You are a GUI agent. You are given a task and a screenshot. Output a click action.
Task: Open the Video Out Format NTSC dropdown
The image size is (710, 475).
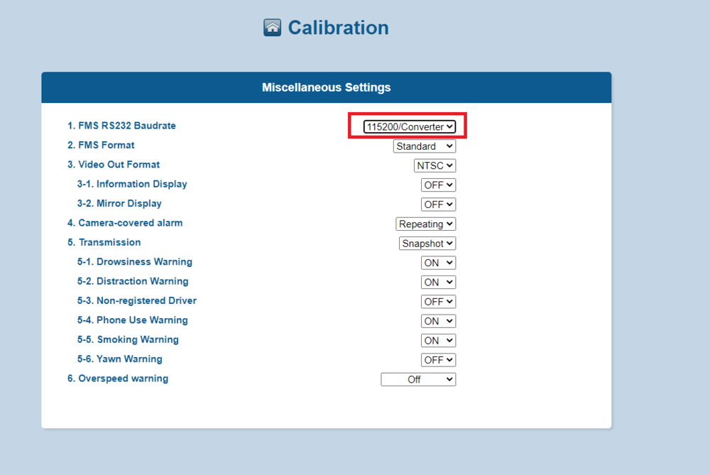(435, 165)
